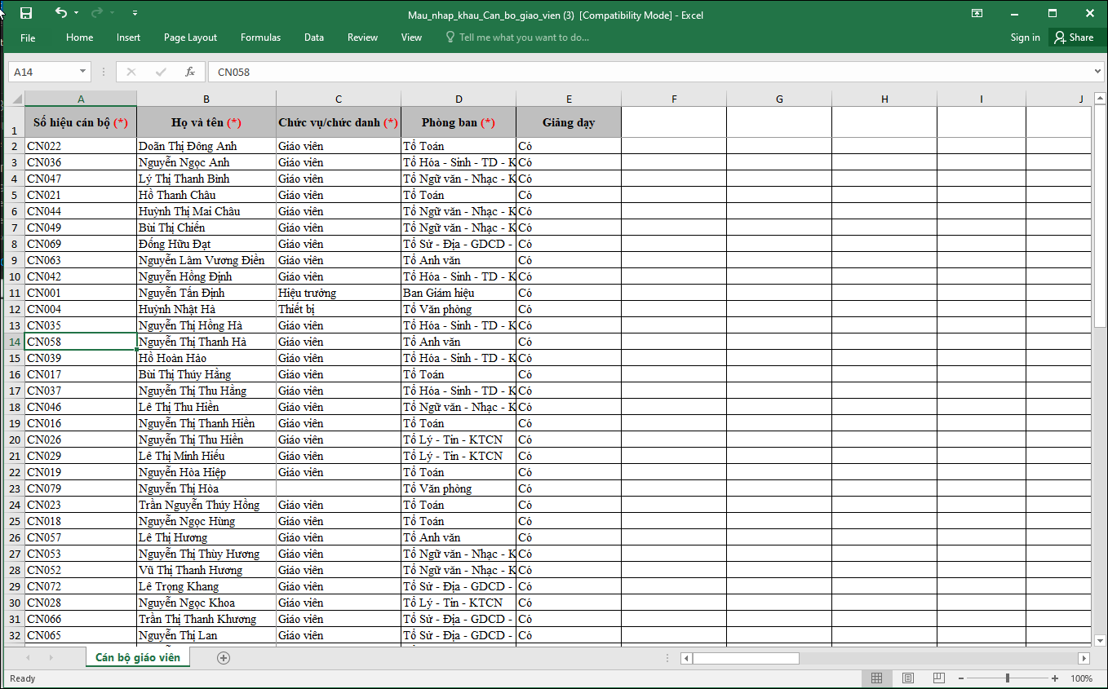This screenshot has height=689, width=1108.
Task: Click the Undo arrow icon
Action: (60, 13)
